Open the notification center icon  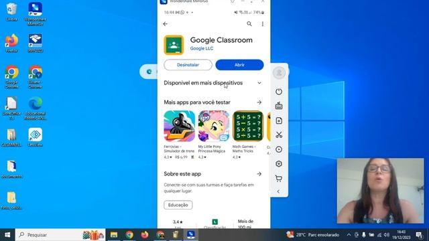(419, 235)
